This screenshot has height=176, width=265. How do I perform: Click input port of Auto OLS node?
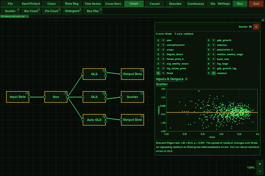point(83,120)
